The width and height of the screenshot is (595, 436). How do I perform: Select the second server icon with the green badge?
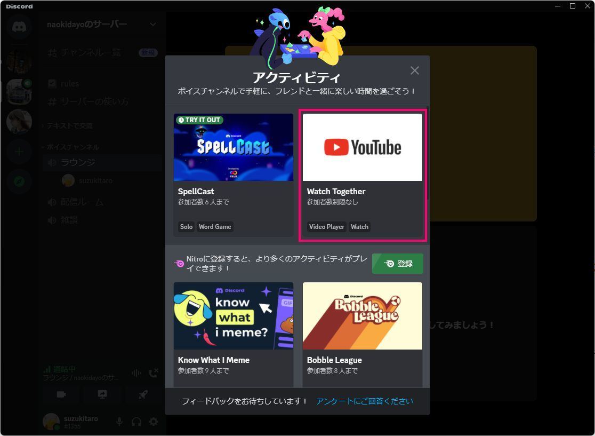[19, 92]
